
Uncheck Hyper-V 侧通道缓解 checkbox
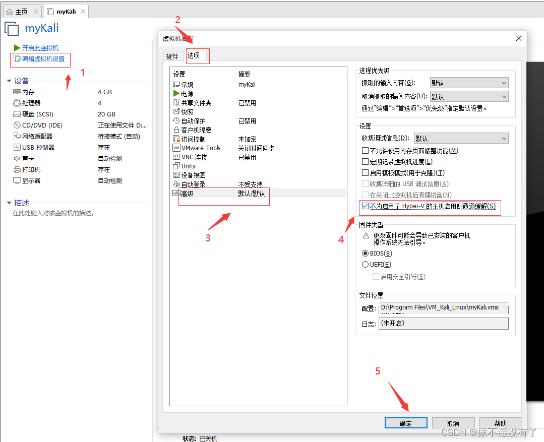365,206
